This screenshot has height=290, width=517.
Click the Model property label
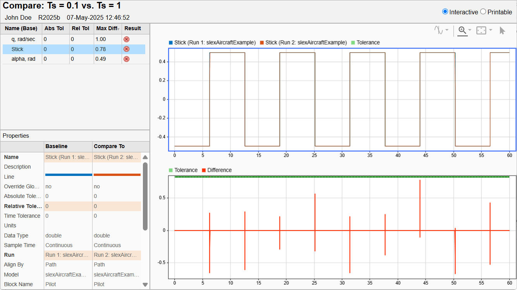click(11, 275)
